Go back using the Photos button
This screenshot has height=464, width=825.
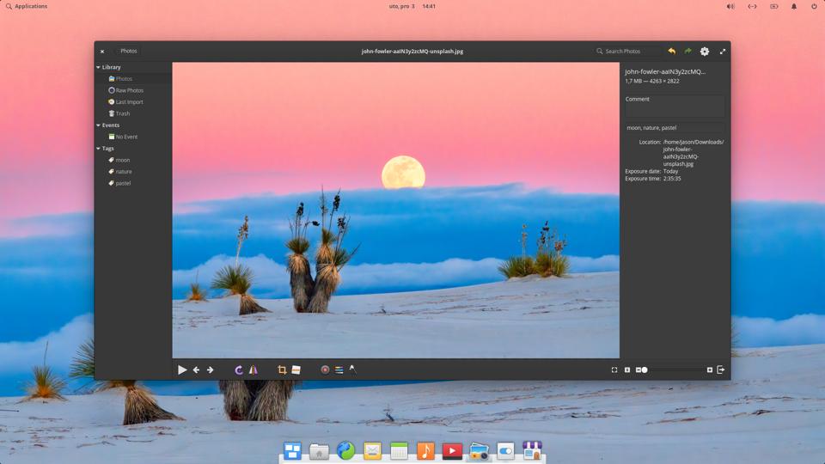(128, 51)
